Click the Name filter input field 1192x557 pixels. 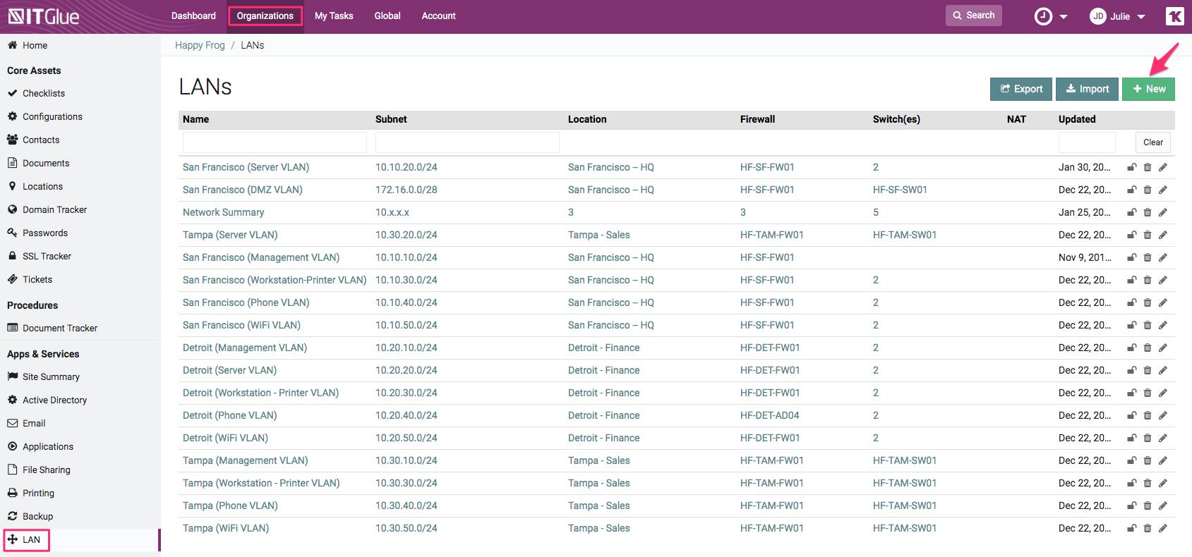coord(275,142)
